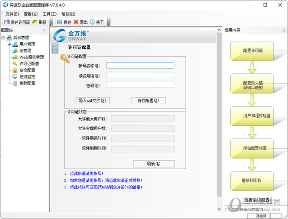Click the 保存许可证 toolbar icon

[7, 22]
